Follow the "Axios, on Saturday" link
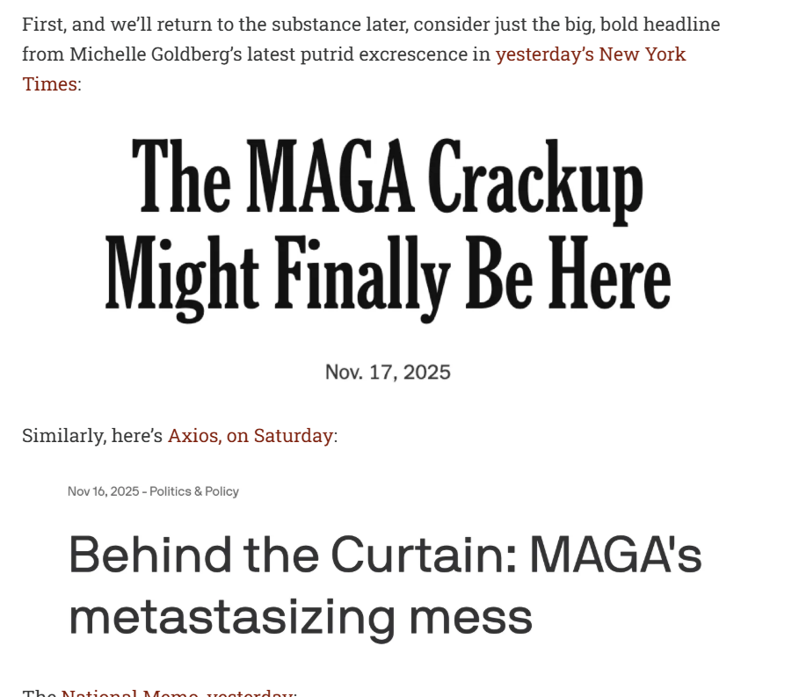 [250, 435]
